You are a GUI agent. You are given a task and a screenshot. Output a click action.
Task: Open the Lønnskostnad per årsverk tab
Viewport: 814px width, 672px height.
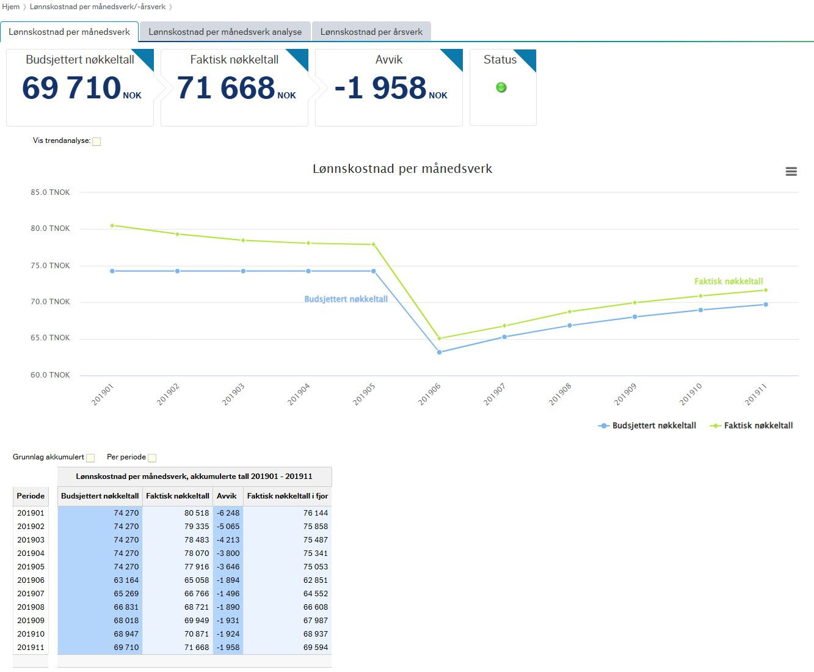click(371, 32)
